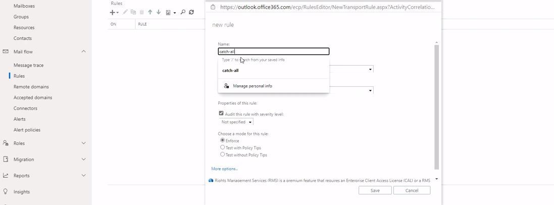This screenshot has width=554, height=205.
Task: Open the Not specified severity level dropdown
Action: coord(236,122)
